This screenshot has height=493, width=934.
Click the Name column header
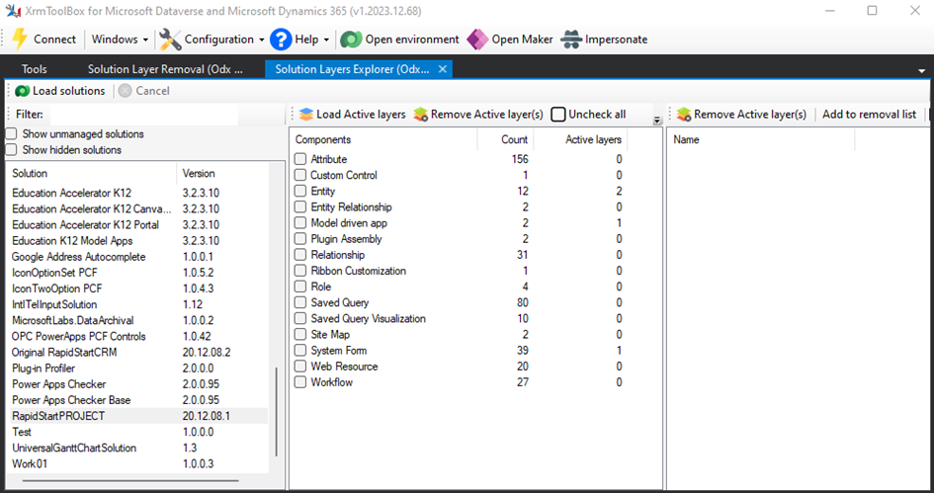point(761,140)
